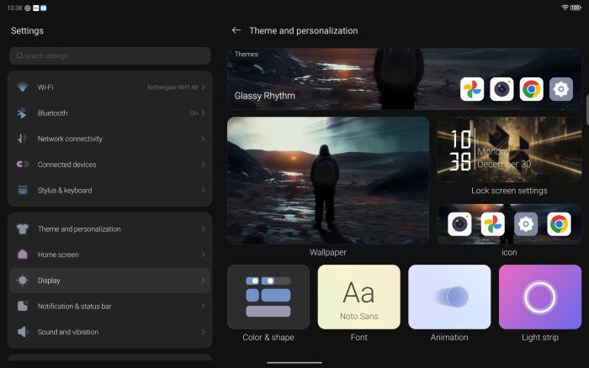Screen dimensions: 589x368
Task: Open the Animation settings tile
Action: 449,297
